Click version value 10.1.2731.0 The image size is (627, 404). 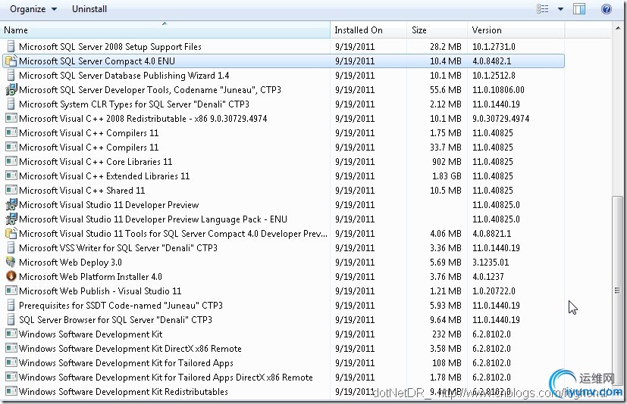[494, 47]
